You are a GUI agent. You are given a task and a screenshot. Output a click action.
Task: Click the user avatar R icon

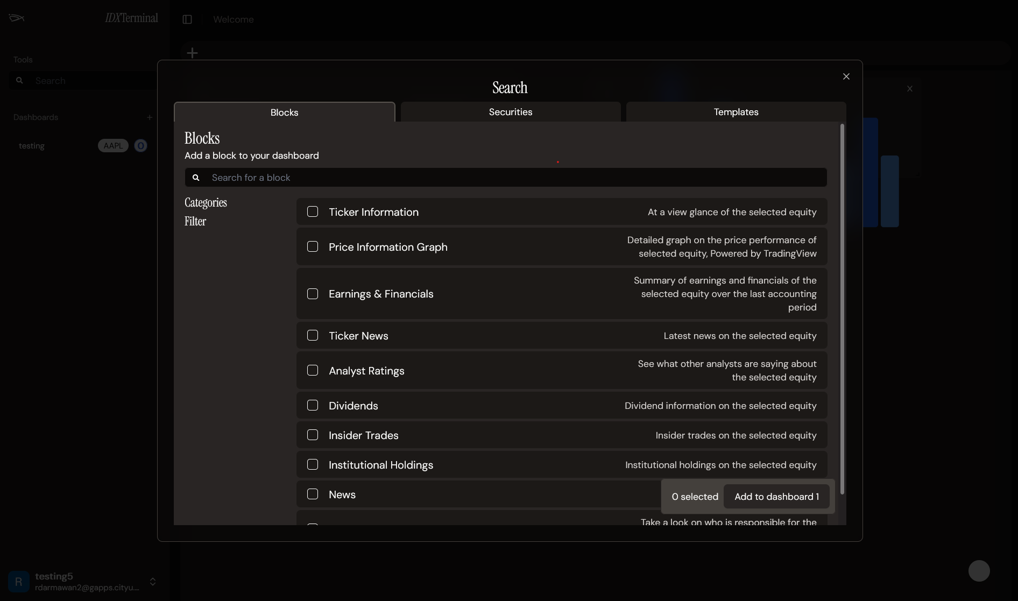pos(19,582)
